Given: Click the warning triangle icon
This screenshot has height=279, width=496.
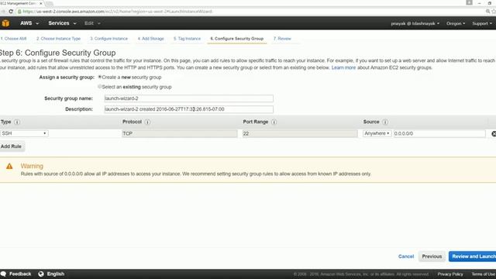Looking at the screenshot, I should point(9,166).
